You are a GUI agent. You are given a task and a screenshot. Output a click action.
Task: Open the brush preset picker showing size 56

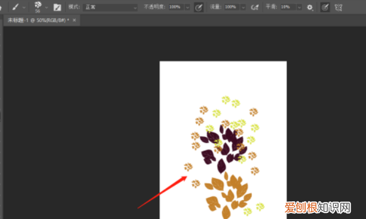pyautogui.click(x=38, y=7)
